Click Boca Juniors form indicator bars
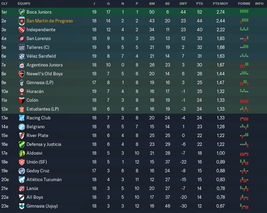 click(244, 12)
